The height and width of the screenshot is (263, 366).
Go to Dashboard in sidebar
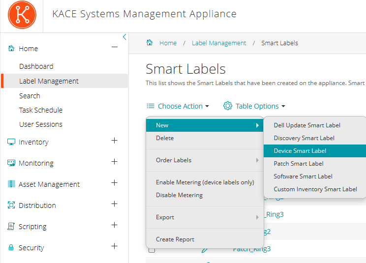click(x=36, y=66)
